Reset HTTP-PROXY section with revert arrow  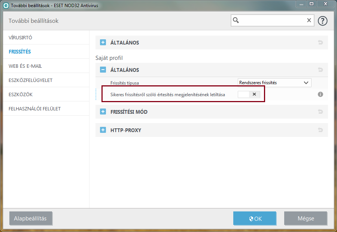point(320,130)
